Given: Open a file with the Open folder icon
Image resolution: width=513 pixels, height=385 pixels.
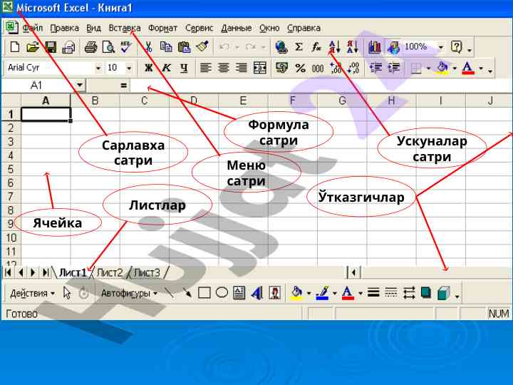Looking at the screenshot, I should 32,47.
